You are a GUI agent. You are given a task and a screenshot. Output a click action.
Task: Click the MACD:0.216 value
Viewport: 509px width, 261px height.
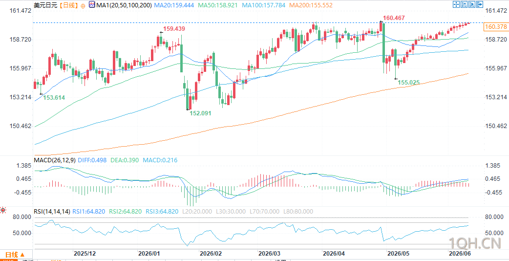click(160, 160)
